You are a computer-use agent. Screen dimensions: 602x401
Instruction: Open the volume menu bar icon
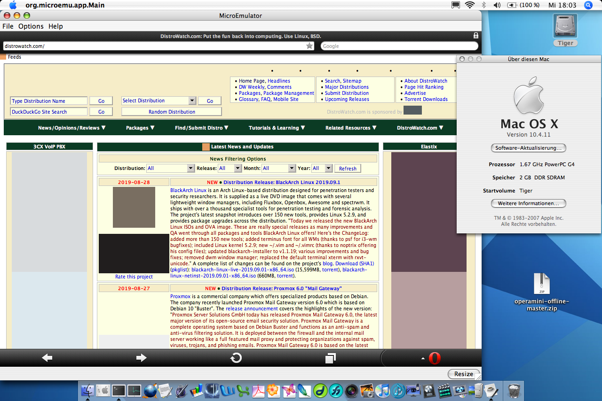pyautogui.click(x=497, y=5)
